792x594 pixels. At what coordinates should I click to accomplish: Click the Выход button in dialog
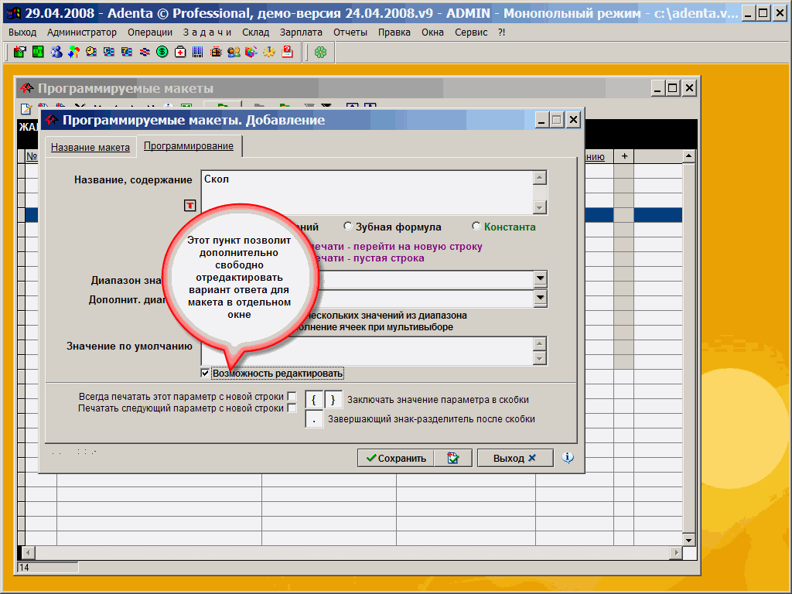click(x=514, y=458)
